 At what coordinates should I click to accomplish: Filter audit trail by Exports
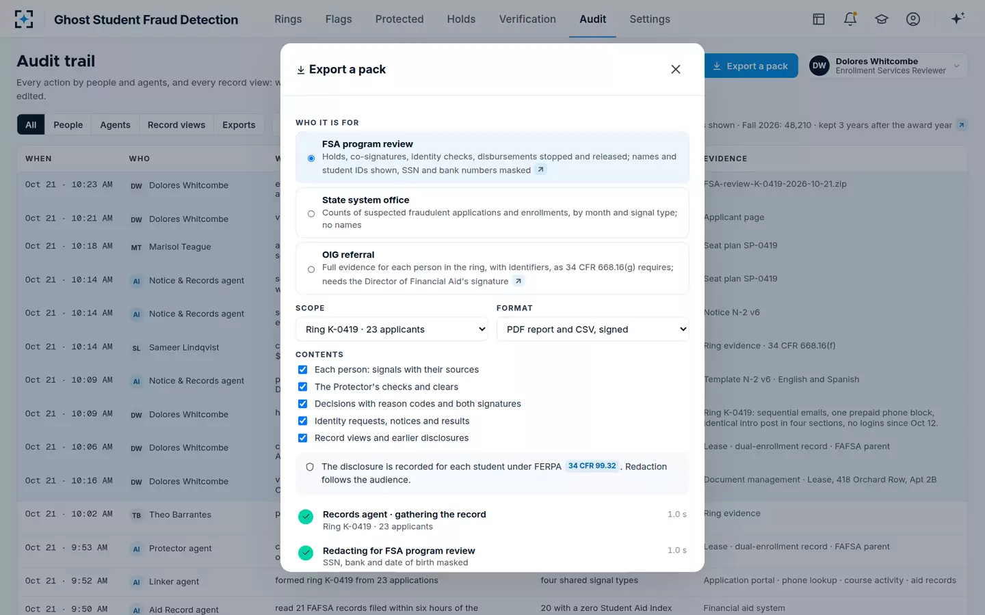tap(239, 125)
